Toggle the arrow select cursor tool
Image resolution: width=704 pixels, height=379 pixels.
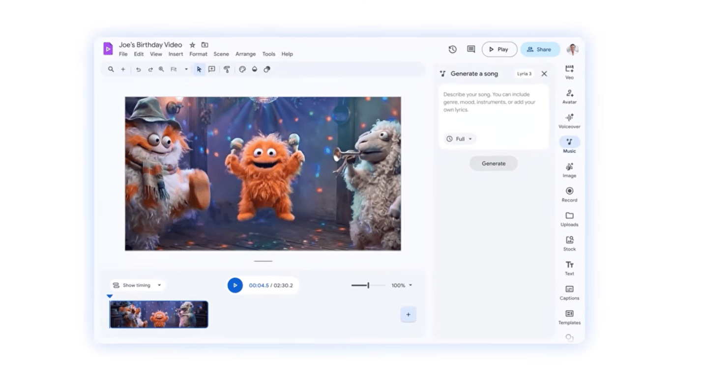[x=199, y=69]
